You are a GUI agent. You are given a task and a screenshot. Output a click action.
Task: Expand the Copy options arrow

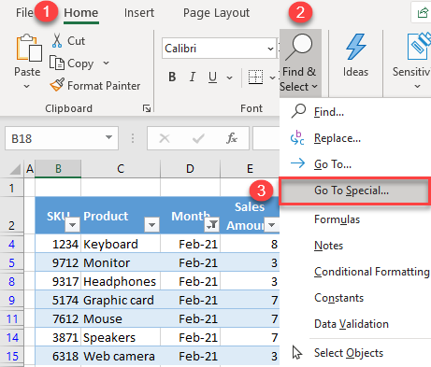pyautogui.click(x=106, y=64)
